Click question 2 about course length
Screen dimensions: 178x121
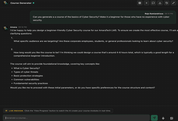coord(94,54)
